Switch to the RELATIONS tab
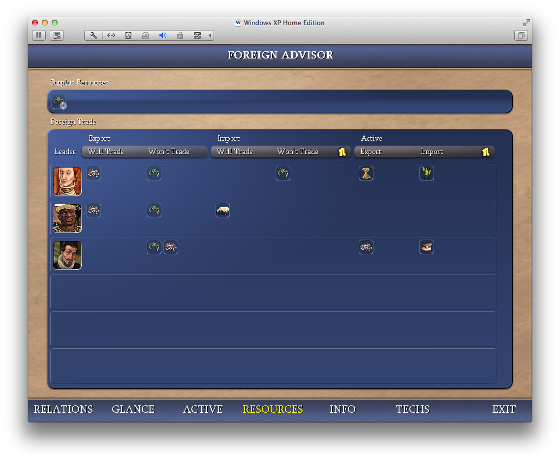This screenshot has height=461, width=560. [63, 409]
